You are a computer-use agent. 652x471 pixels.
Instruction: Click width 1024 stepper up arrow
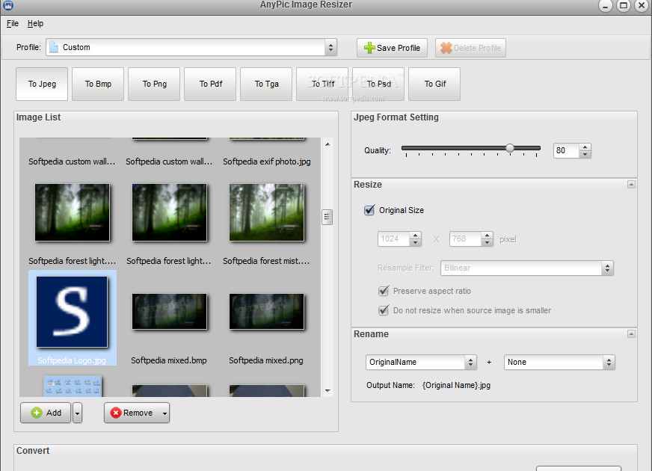(x=416, y=235)
